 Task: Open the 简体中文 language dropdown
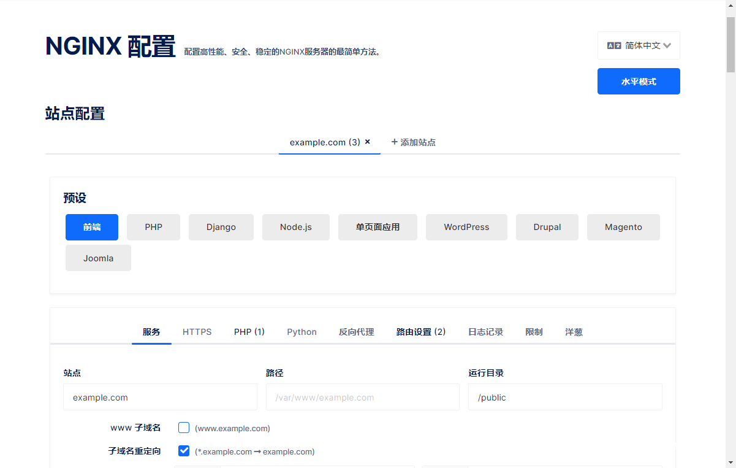tap(639, 45)
